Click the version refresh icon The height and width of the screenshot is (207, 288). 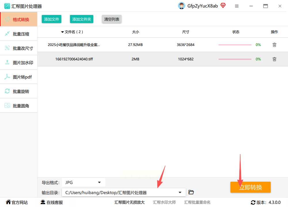coord(253,202)
